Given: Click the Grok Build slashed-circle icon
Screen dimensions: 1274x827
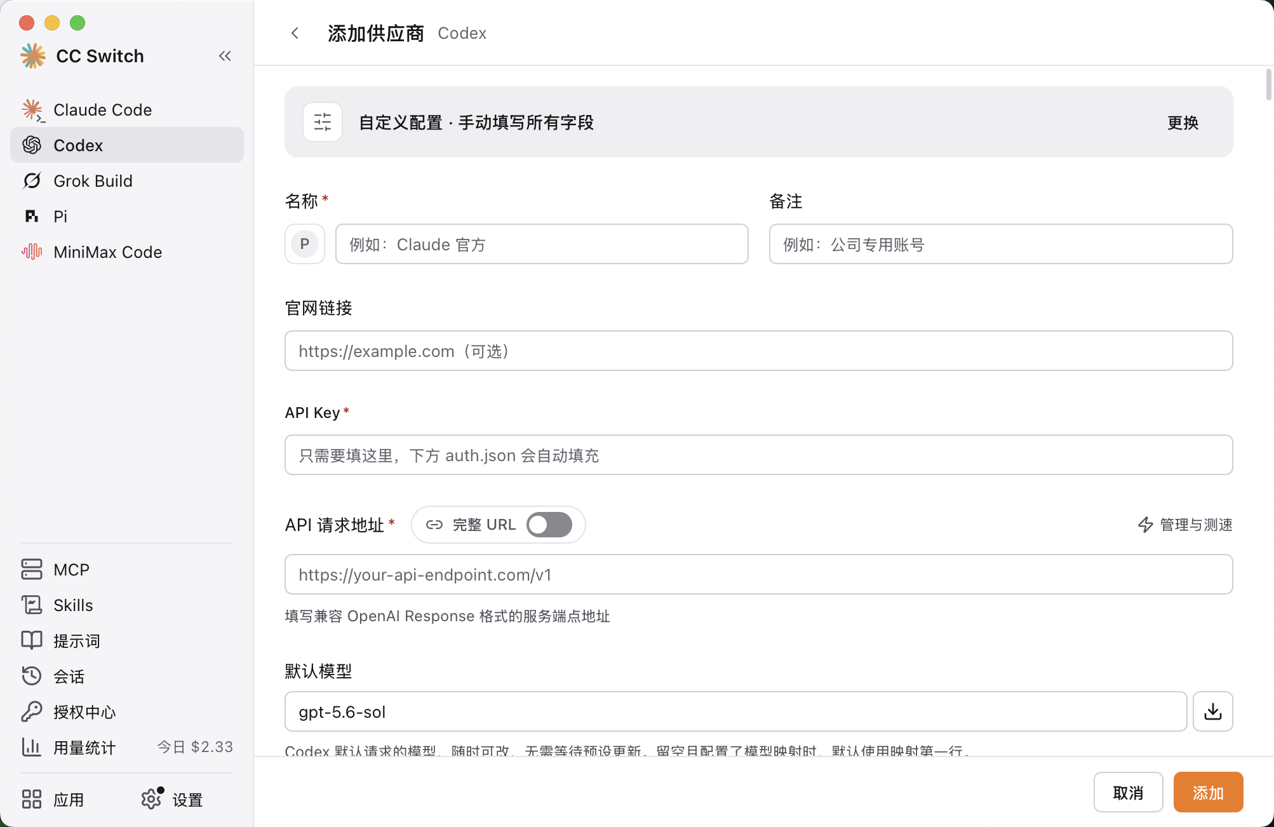Looking at the screenshot, I should (32, 181).
